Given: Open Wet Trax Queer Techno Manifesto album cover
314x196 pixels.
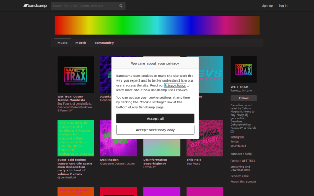Looking at the screenshot, I should pyautogui.click(x=75, y=75).
